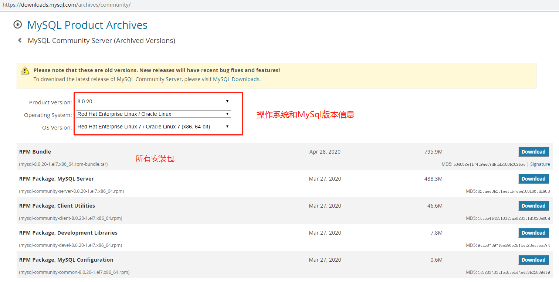
Task: Click the Apr 28, 2020 date
Action: [x=325, y=152]
